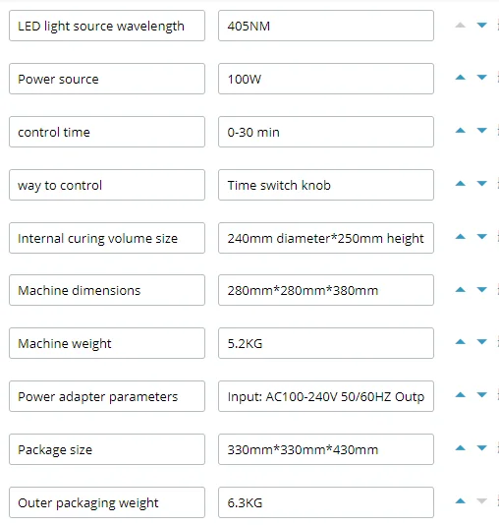
Task: Move the Package size row up
Action: [x=461, y=448]
